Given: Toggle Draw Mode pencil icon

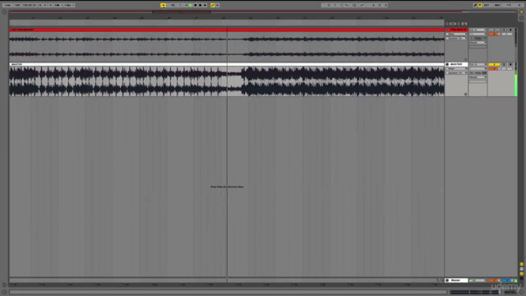Looking at the screenshot, I should click(x=475, y=6).
